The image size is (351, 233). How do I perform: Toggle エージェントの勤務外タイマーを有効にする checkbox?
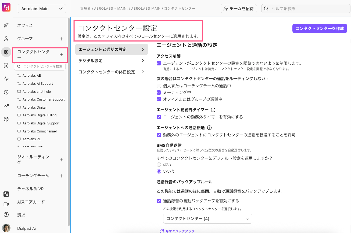coord(159,117)
